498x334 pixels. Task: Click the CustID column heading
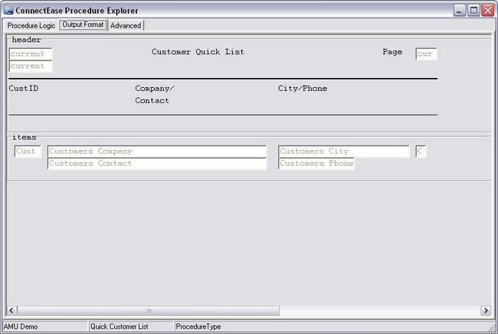pos(24,89)
